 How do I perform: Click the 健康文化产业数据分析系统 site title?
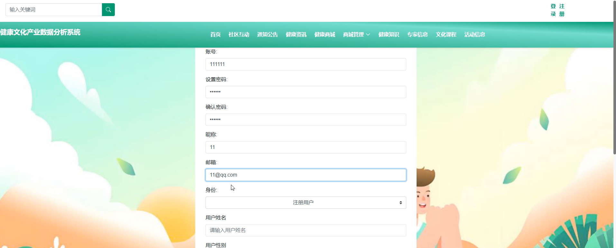tap(40, 32)
